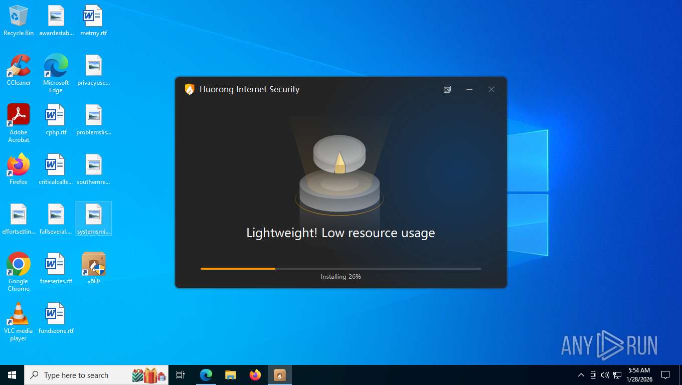Click the running installer taskbar button
The image size is (682, 385).
tap(280, 375)
